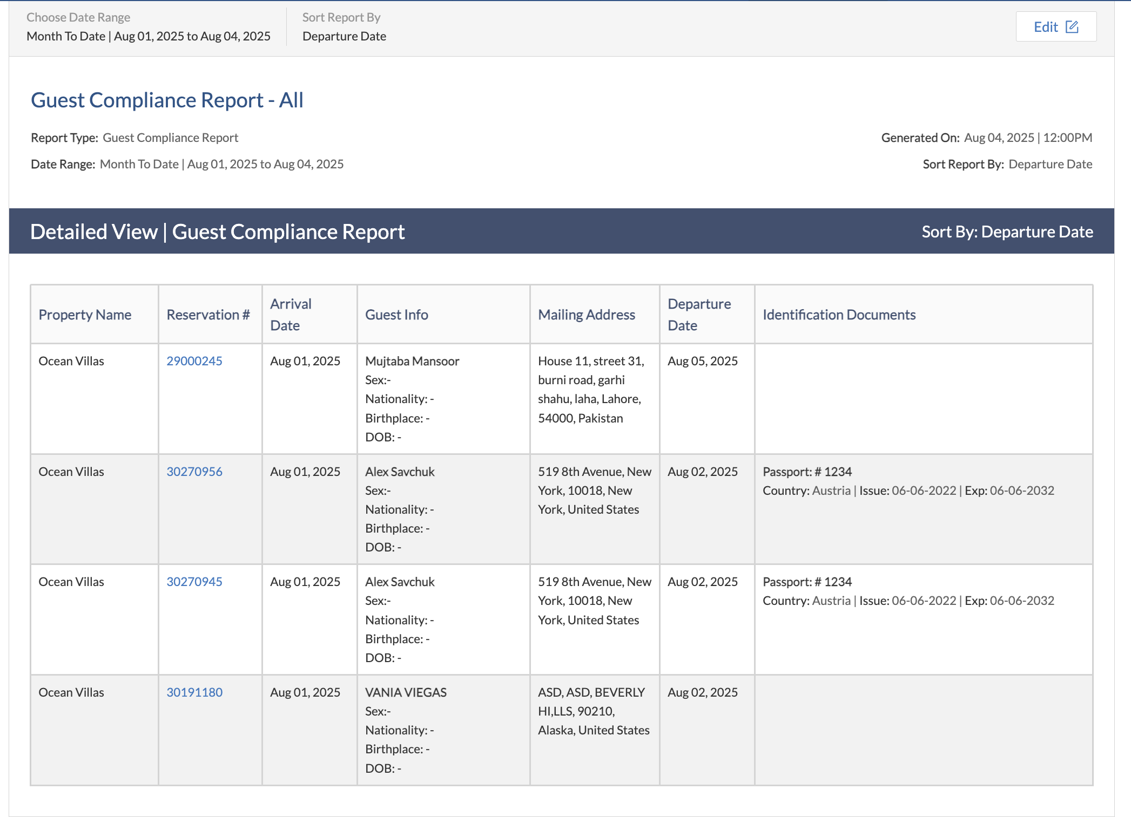Open reservation 29000245 link

pos(194,361)
